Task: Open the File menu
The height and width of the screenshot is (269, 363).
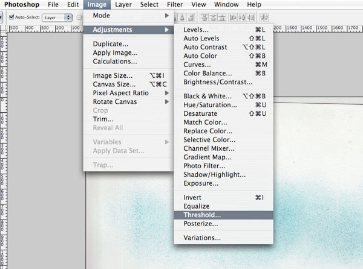Action: [x=53, y=4]
